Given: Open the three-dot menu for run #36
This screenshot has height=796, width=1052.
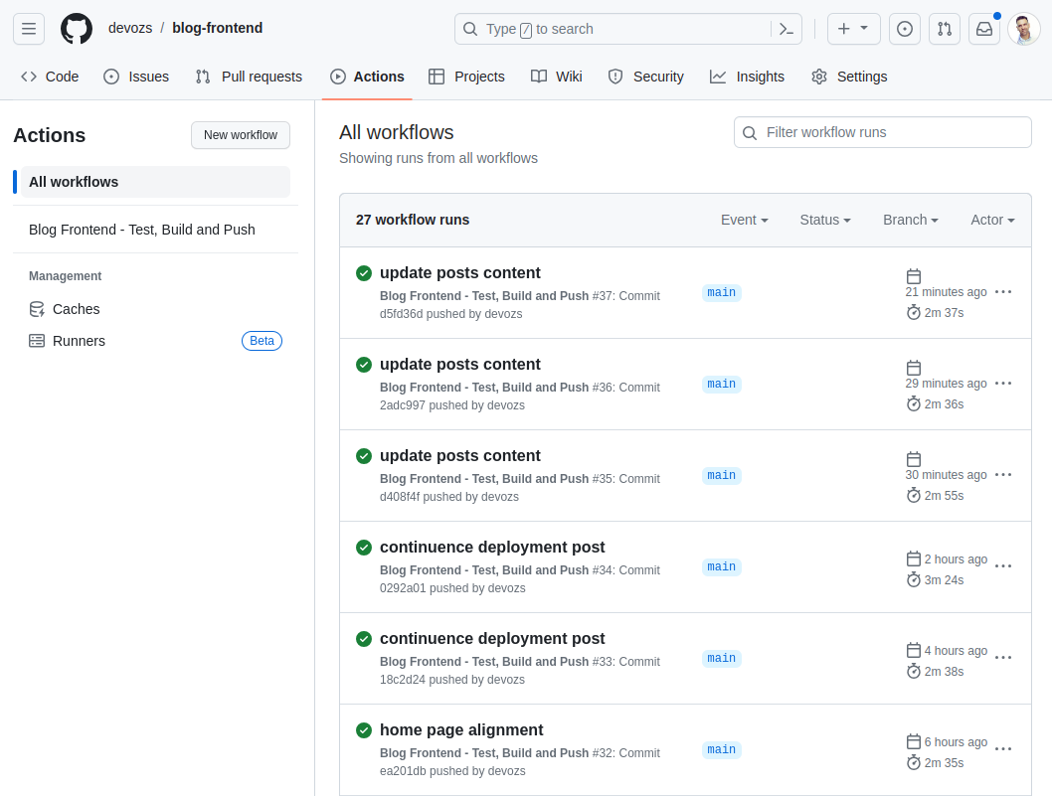Looking at the screenshot, I should pos(1003,383).
